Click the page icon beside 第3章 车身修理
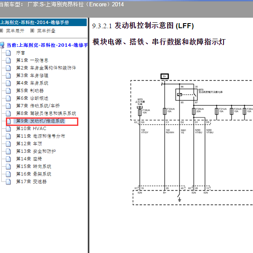The image size is (253, 253). coord(8,75)
